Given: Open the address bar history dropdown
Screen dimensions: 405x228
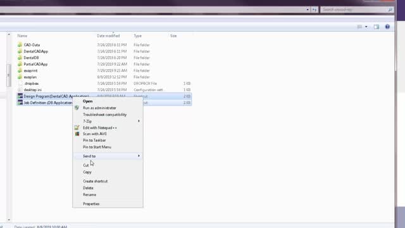Looking at the screenshot, I should (308, 9).
